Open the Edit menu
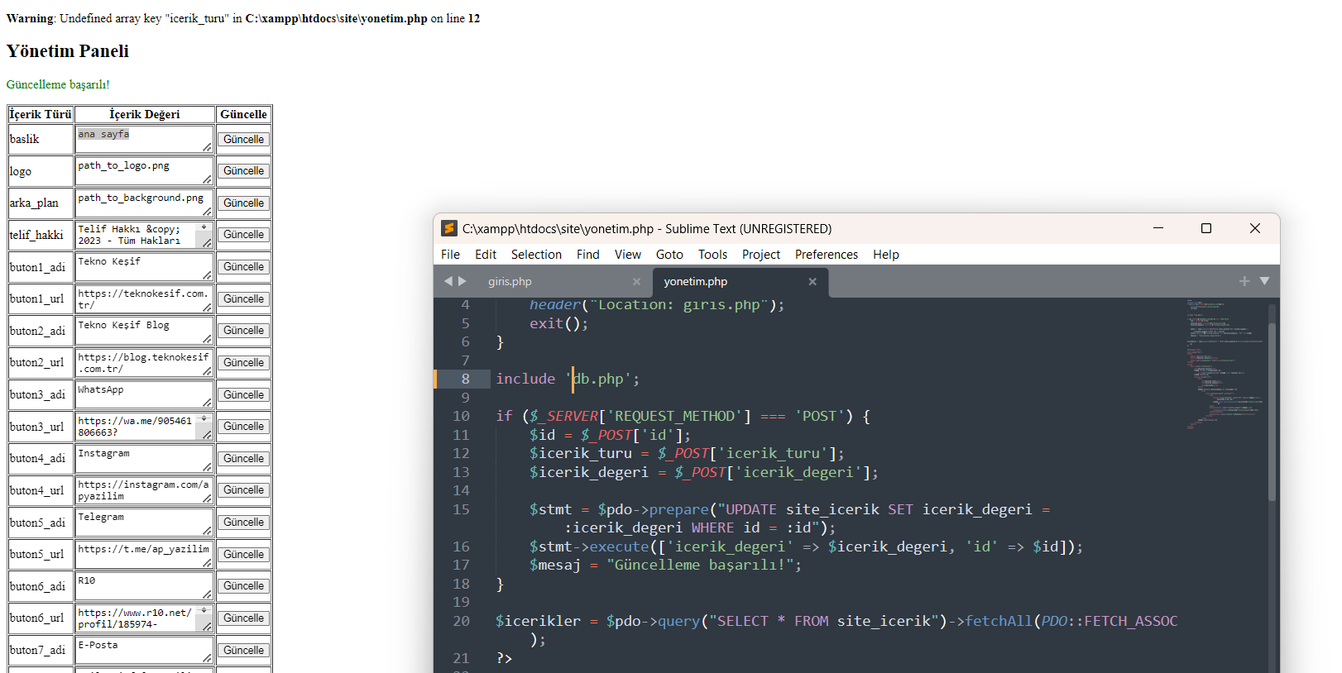Screen dimensions: 1342x673 coord(486,255)
